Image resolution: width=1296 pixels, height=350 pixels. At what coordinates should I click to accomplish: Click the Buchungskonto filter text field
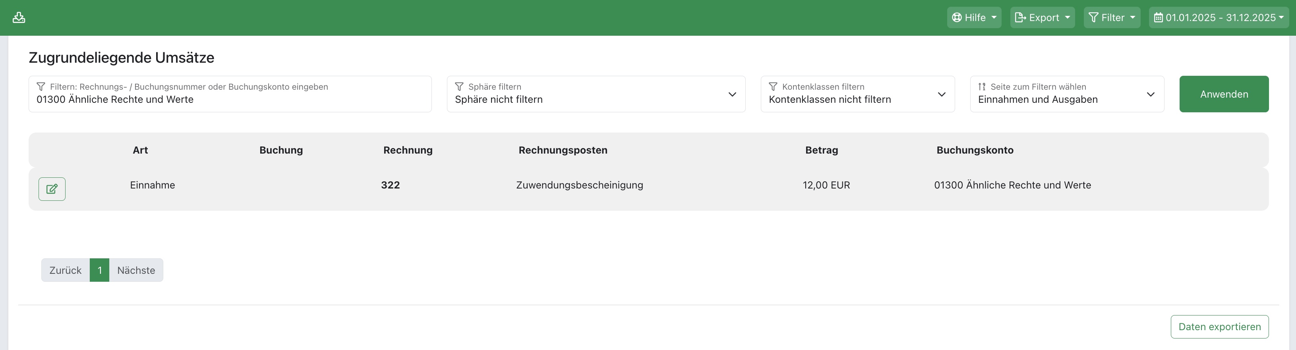click(x=230, y=99)
